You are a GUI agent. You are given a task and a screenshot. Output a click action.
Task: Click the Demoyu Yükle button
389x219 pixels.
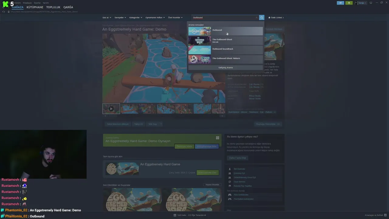(x=185, y=146)
